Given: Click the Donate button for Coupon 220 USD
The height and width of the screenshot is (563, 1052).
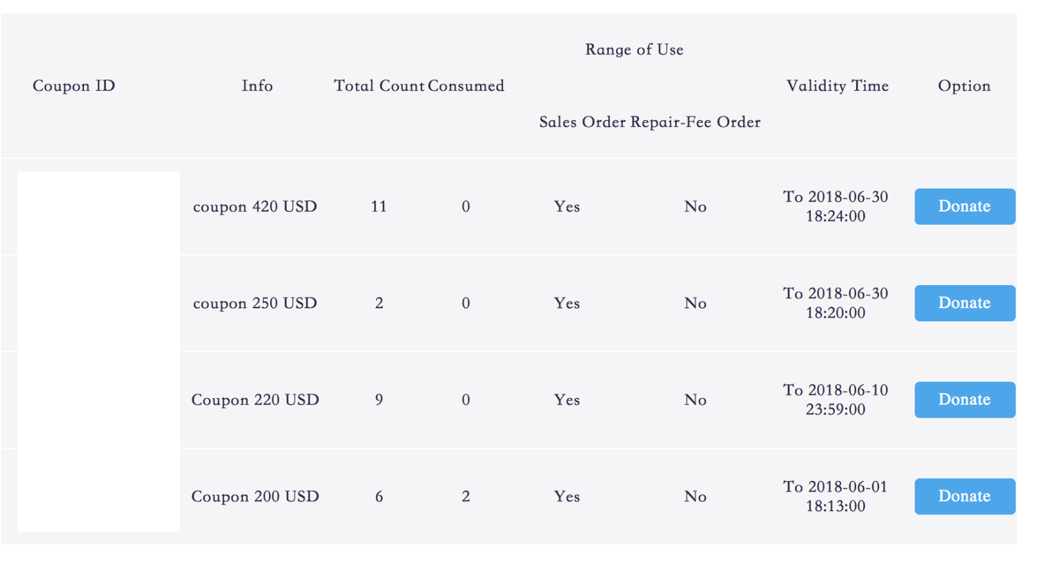Looking at the screenshot, I should click(x=964, y=399).
